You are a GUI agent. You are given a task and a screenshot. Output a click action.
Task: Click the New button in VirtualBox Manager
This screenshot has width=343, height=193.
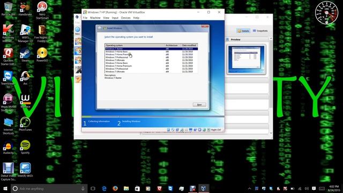(x=78, y=31)
